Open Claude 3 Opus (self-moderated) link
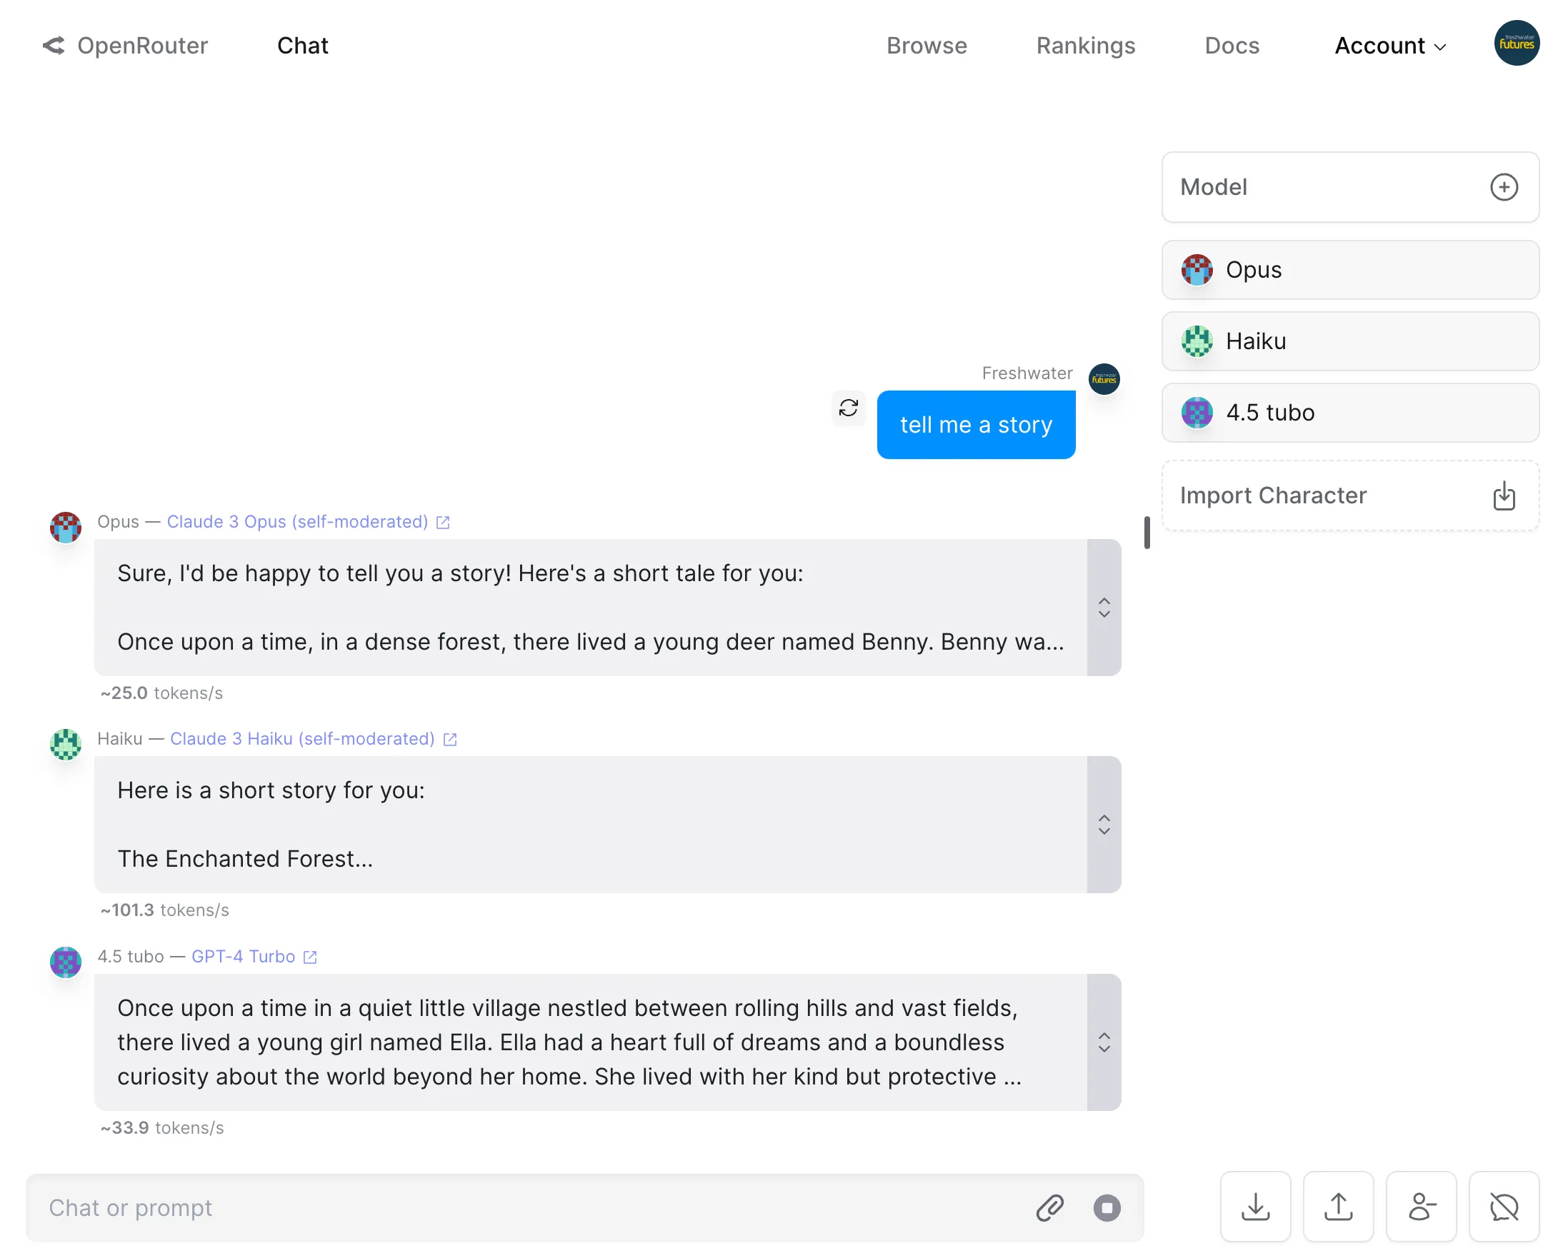Image resolution: width=1553 pixels, height=1258 pixels. (297, 522)
